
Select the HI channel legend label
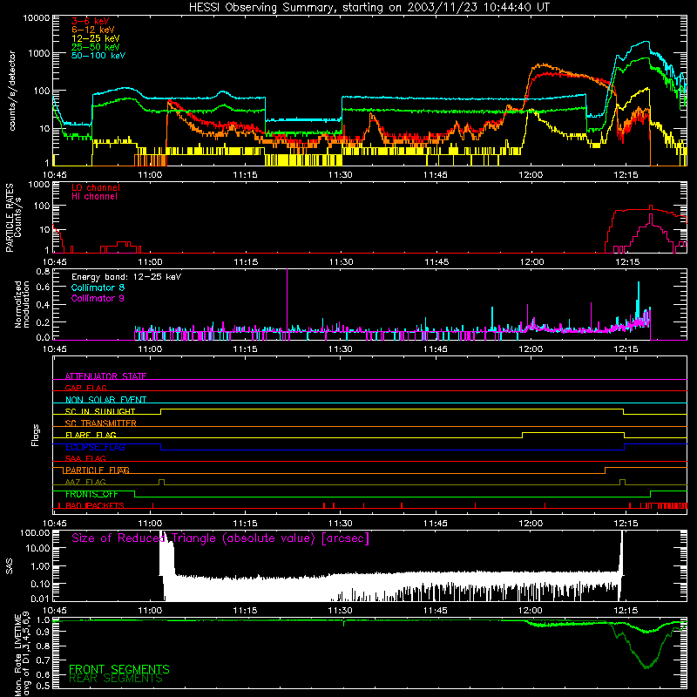tap(94, 197)
